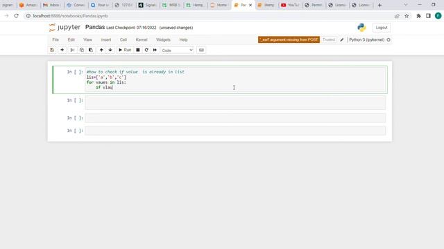Viewport: 444px width, 249px height.
Task: Click the kernel idle circle indicator
Action: click(388, 40)
